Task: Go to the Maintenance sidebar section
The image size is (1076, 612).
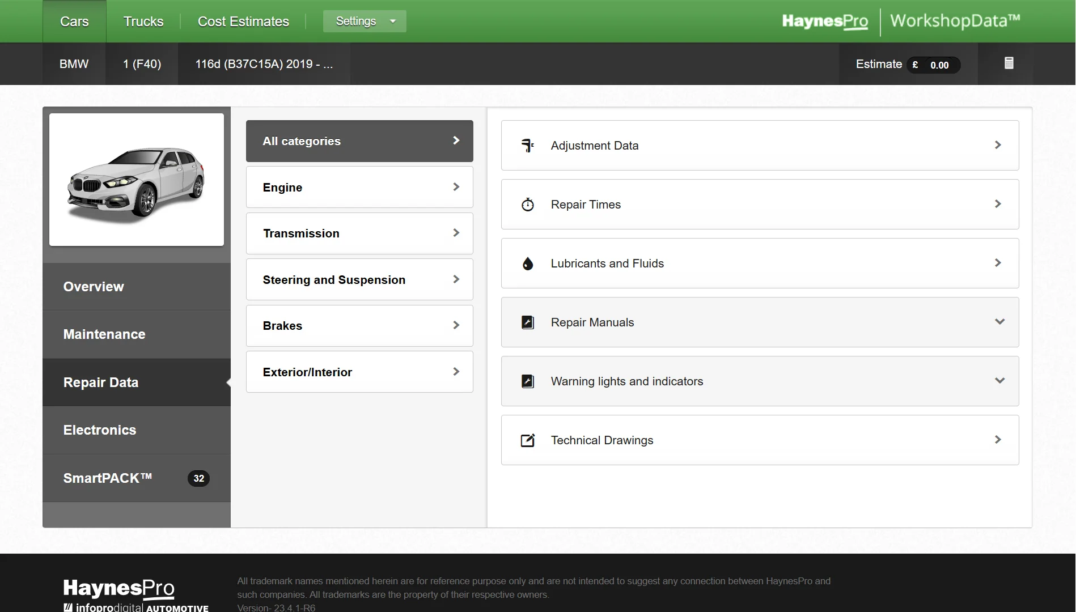Action: point(137,334)
